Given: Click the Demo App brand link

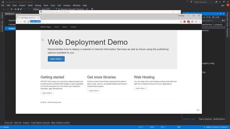Looking at the screenshot, I should tap(46, 27).
